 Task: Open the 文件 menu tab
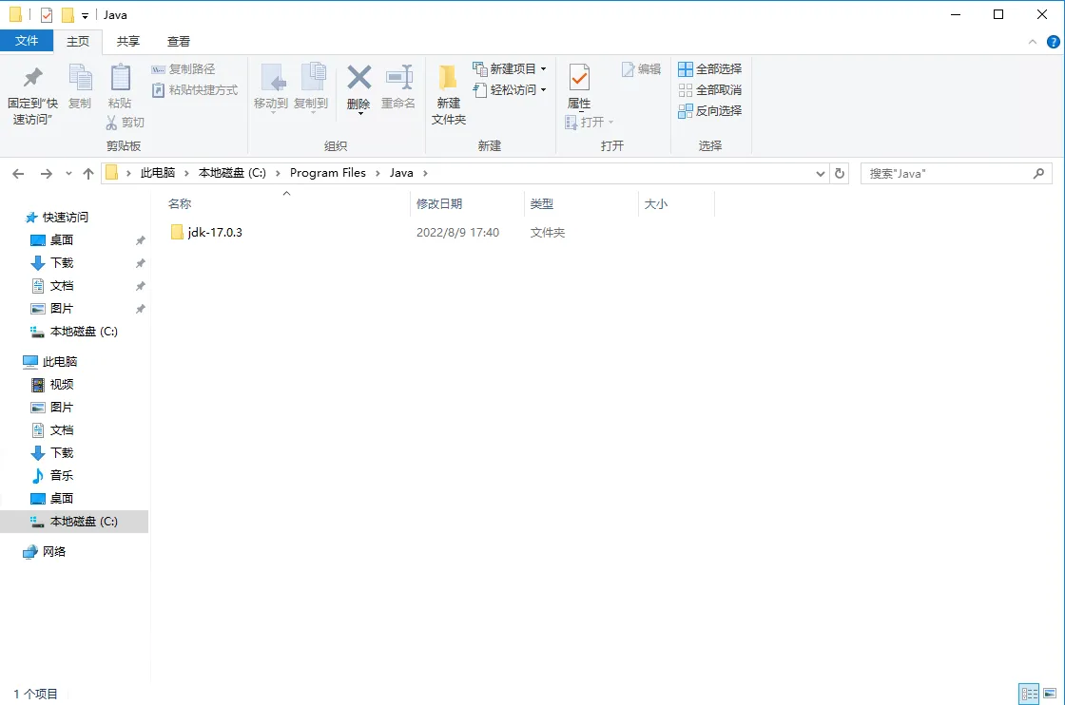[x=27, y=41]
